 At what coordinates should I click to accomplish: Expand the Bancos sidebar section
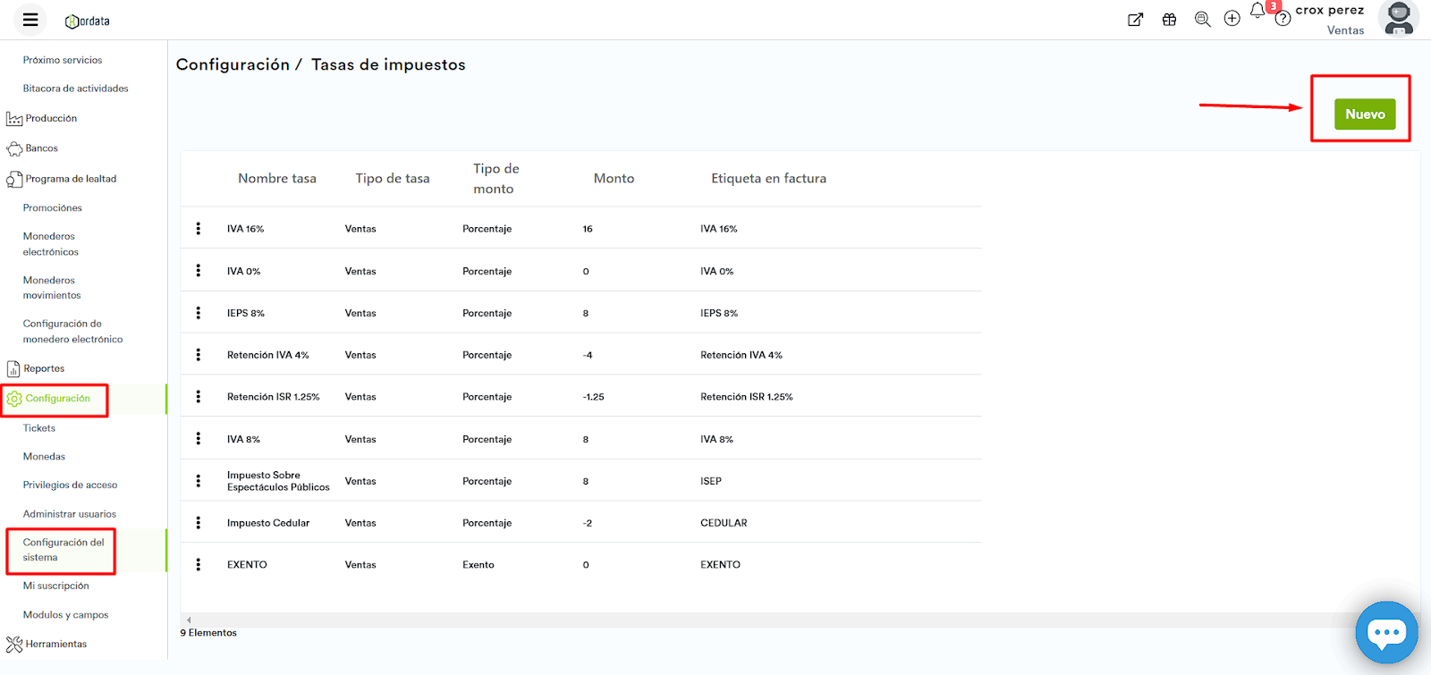coord(41,148)
